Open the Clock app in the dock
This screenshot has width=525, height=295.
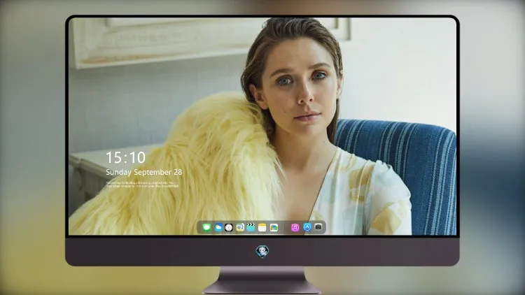click(229, 227)
